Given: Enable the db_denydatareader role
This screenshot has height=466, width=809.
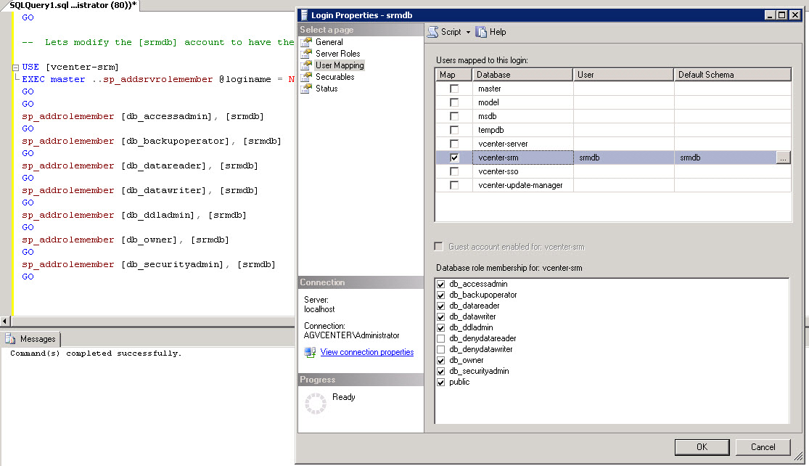Looking at the screenshot, I should coord(440,338).
